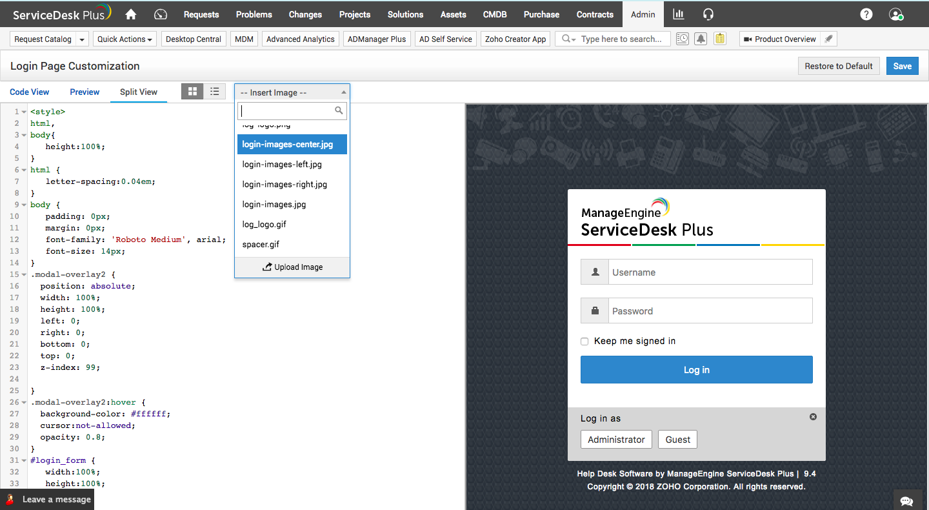Collapse the code fold at line 3
Image resolution: width=929 pixels, height=510 pixels.
(x=25, y=135)
